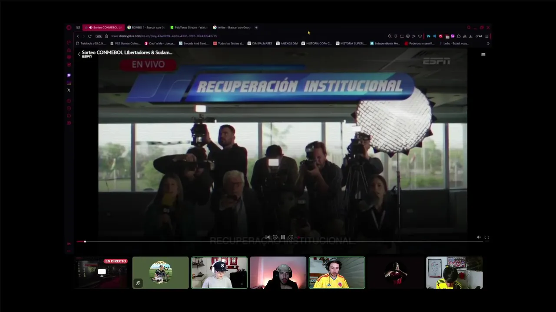Open the browser search icon near window controls

tap(469, 27)
